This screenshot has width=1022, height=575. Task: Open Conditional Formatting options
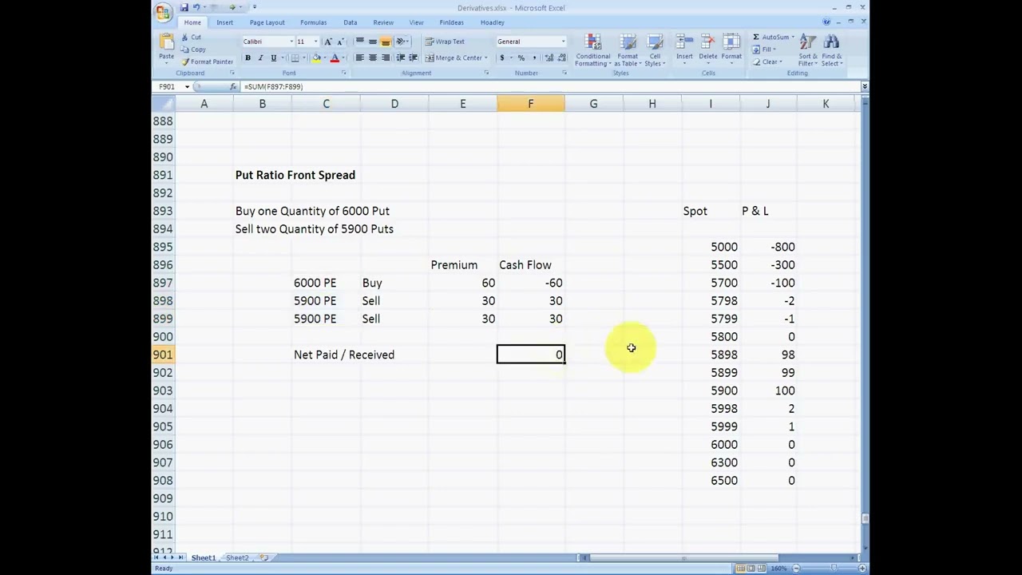coord(592,50)
